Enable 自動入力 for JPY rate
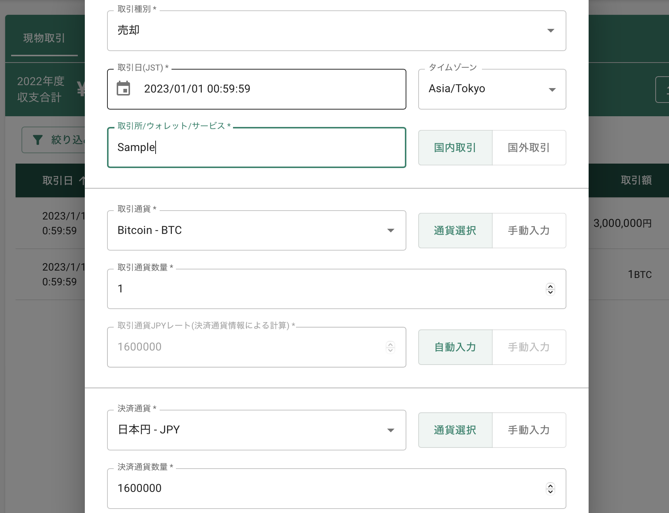Screen dimensions: 669x513 [x=455, y=347]
